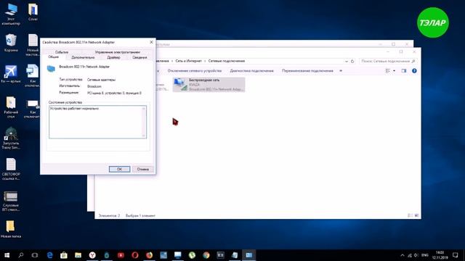Click Сеть и Интернет in the address bar
Viewport: 465px width, 261px height.
click(188, 61)
